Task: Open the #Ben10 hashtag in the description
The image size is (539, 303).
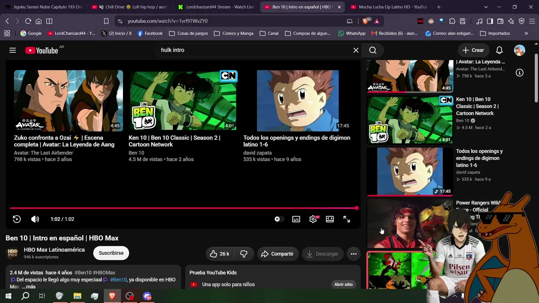Action: coord(118,279)
